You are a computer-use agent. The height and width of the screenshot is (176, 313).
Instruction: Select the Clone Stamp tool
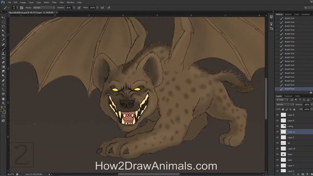pyautogui.click(x=3, y=53)
